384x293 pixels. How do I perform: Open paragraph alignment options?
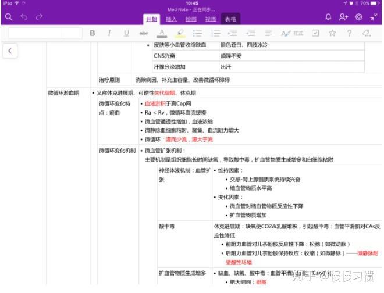click(x=268, y=33)
